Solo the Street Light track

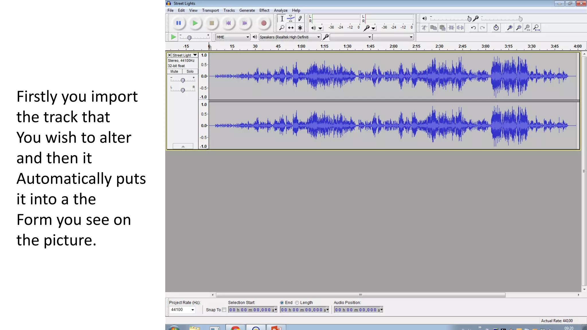(190, 72)
